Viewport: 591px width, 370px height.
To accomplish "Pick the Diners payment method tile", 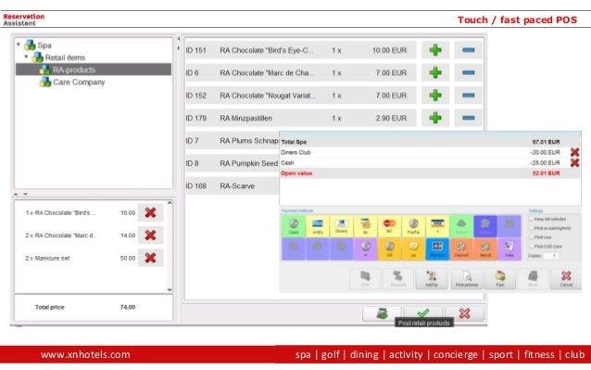I will point(342,226).
